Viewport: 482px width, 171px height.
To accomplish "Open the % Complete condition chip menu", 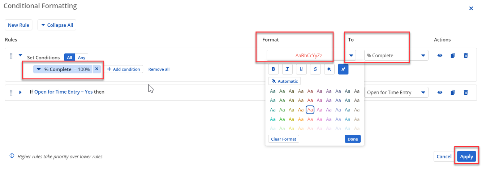I will click(x=39, y=69).
